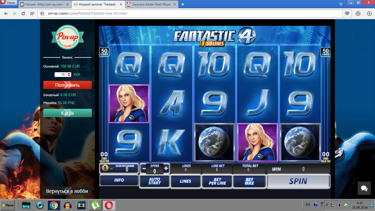375x211 pixels.
Task: Click the Пополнить deposit button
Action: point(68,85)
